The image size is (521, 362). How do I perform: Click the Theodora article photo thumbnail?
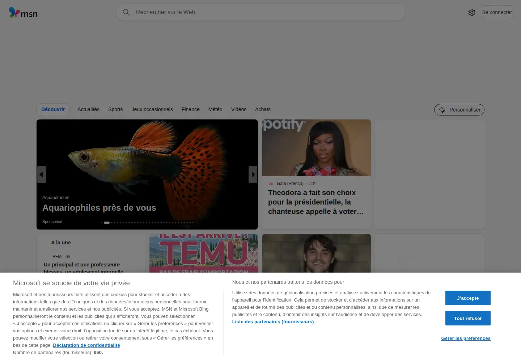point(317,148)
